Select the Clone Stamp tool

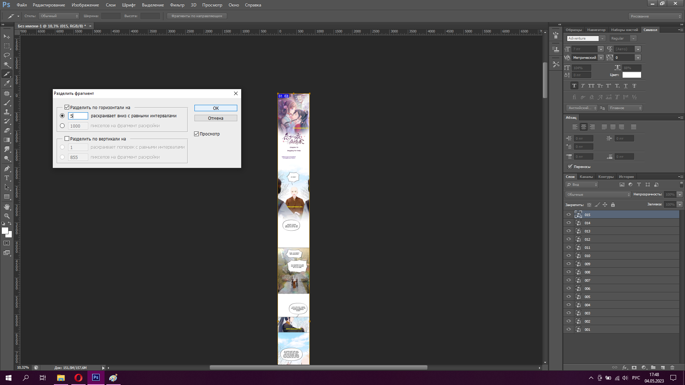click(x=7, y=112)
